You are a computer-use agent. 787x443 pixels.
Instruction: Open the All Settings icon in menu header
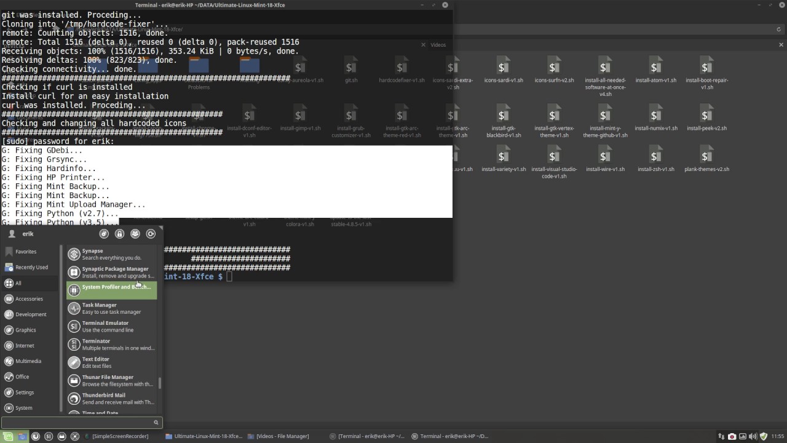[104, 234]
